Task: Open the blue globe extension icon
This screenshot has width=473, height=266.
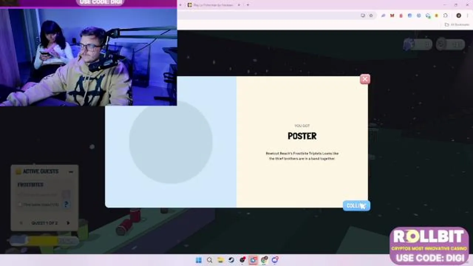Action: [x=409, y=16]
